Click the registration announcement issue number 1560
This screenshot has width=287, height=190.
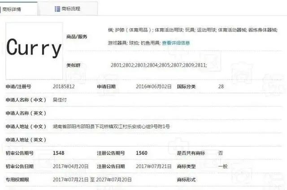pyautogui.click(x=142, y=153)
